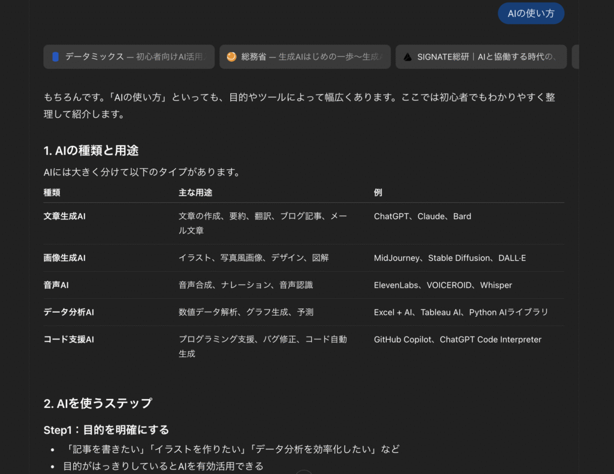Click the 種類 table column header
The height and width of the screenshot is (474, 614).
[52, 193]
